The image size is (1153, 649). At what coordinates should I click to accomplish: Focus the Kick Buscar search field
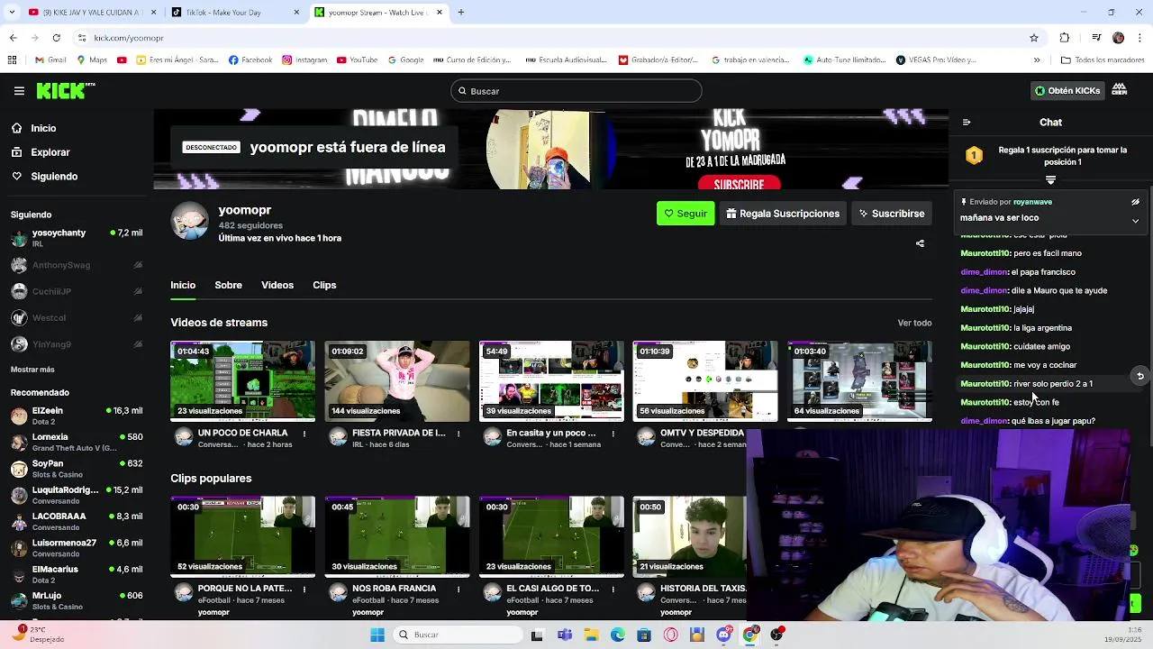[576, 91]
